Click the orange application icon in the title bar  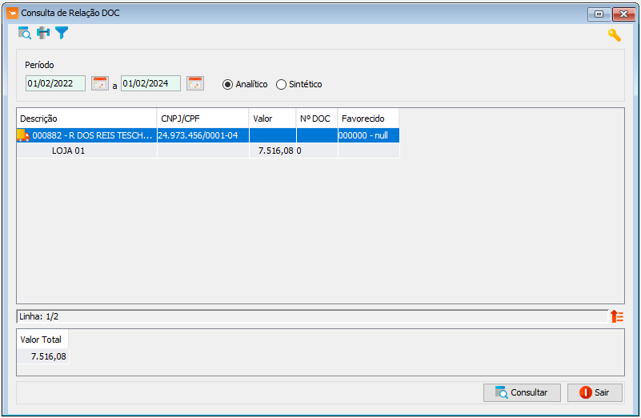coord(12,13)
